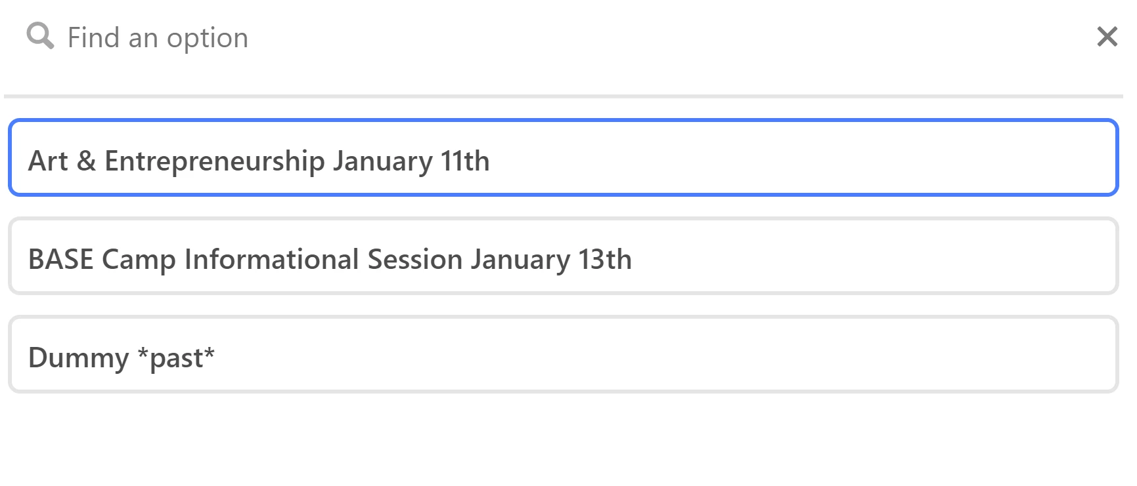1137x486 pixels.
Task: Choose the January 13th session entry
Action: (x=563, y=256)
